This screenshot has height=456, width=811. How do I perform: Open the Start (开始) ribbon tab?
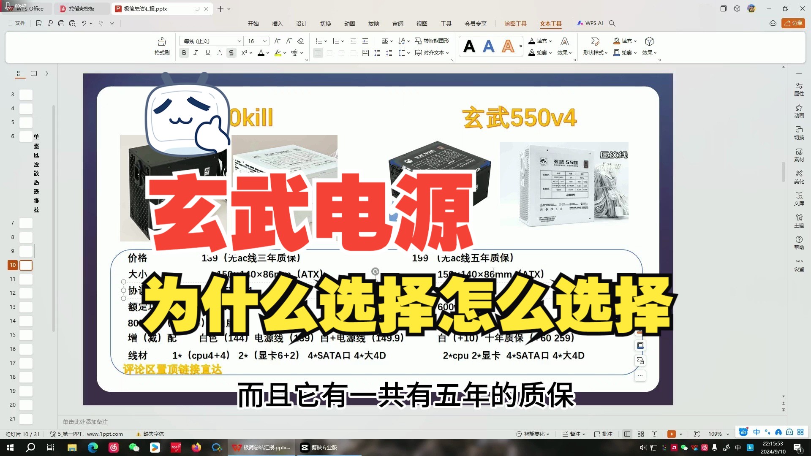[x=253, y=24]
